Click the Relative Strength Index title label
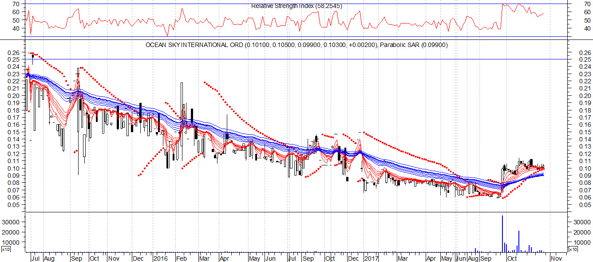The image size is (593, 262). coord(296,6)
